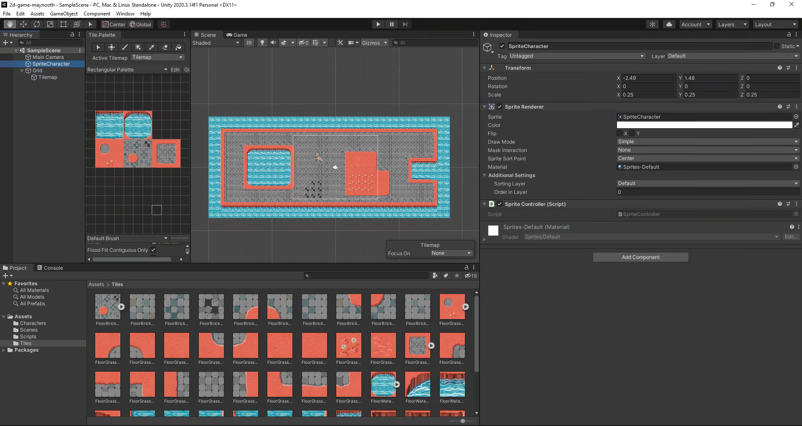Open the Sprite Sort Point dropdown
Screen dimensions: 802x426
pos(708,158)
